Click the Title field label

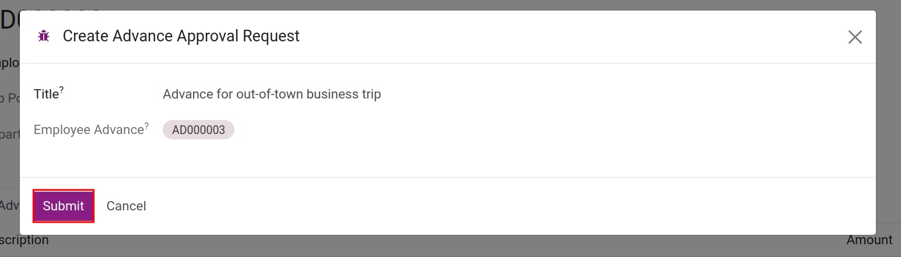point(46,94)
